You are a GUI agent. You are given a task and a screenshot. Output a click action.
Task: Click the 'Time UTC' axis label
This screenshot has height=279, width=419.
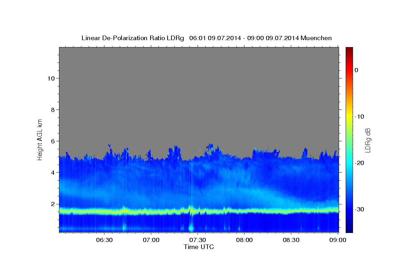(199, 247)
